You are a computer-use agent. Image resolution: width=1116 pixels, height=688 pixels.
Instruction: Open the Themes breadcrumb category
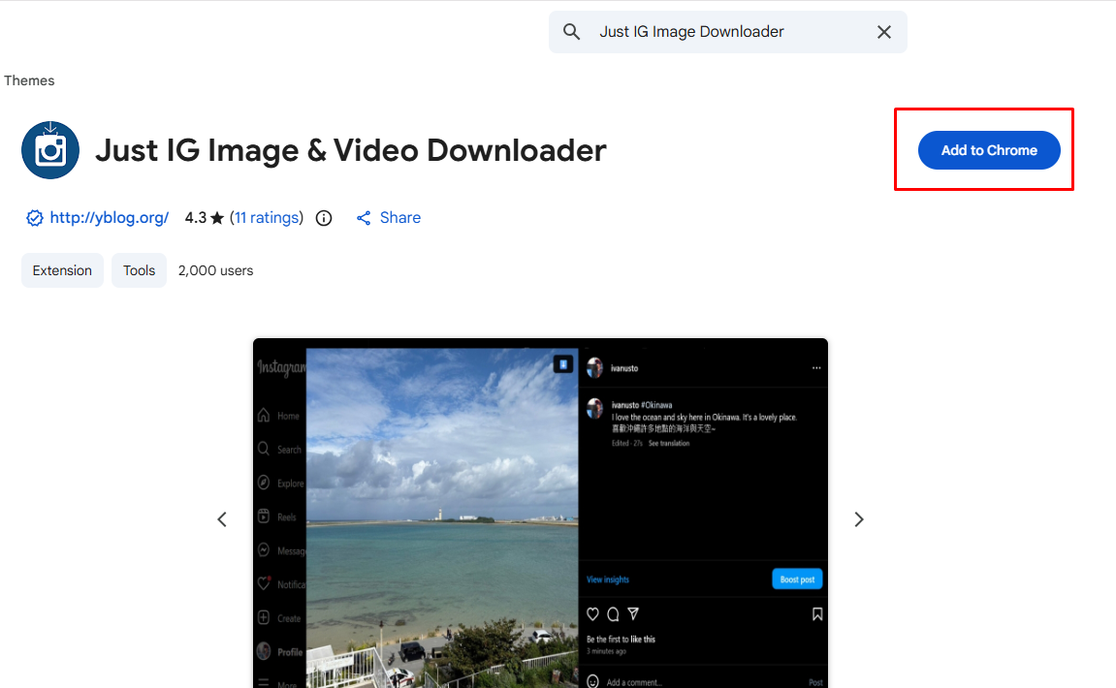click(29, 80)
